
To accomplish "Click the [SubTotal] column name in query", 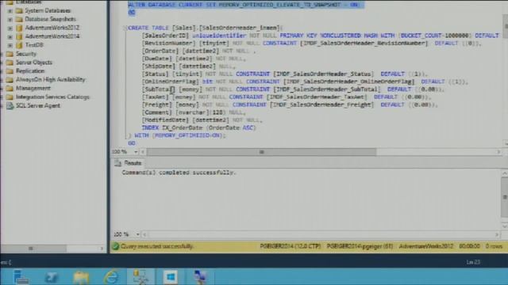I will tap(159, 89).
